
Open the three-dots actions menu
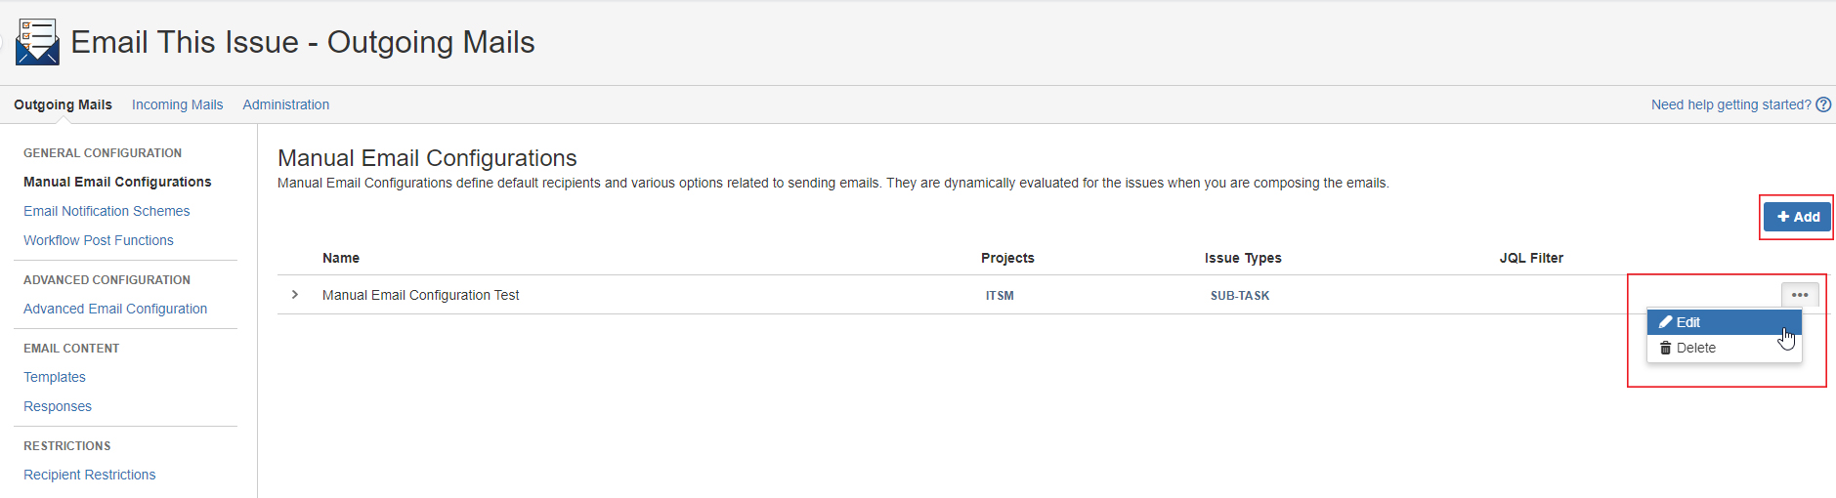pyautogui.click(x=1800, y=295)
